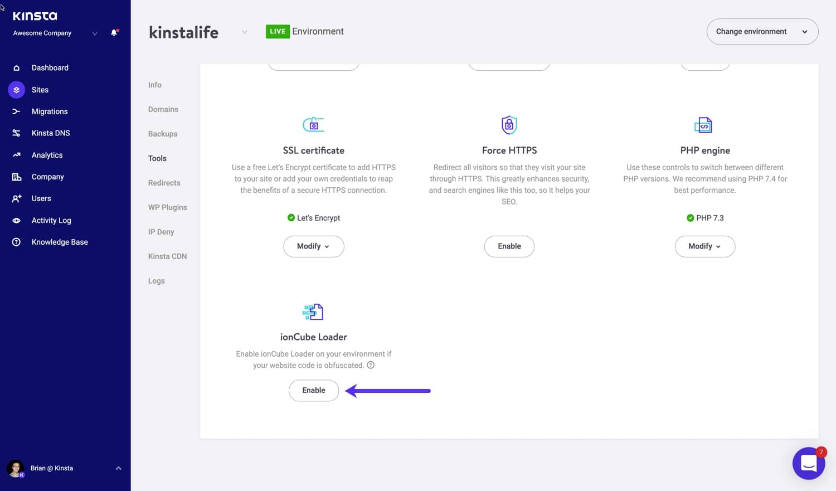Click the notification bell
The width and height of the screenshot is (836, 491).
[x=114, y=32]
